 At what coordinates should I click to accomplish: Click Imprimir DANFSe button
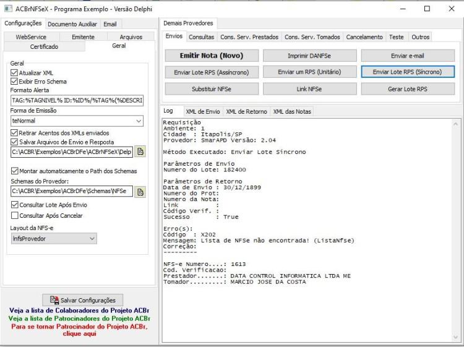pos(309,56)
